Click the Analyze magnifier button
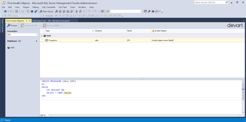This screenshot has width=246, height=122. [x=12, y=26]
